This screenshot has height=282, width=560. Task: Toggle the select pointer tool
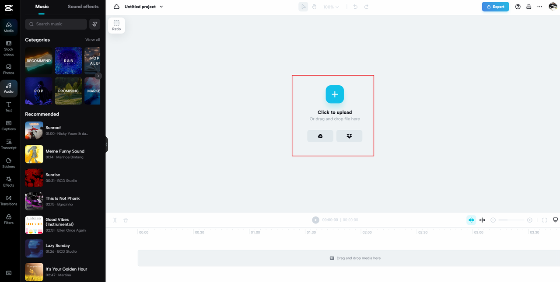pyautogui.click(x=303, y=7)
